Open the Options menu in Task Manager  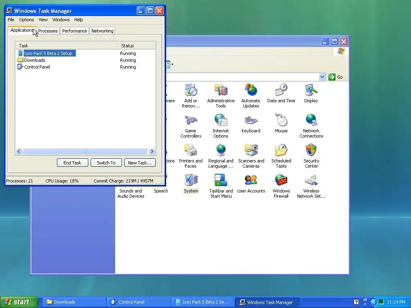point(26,20)
